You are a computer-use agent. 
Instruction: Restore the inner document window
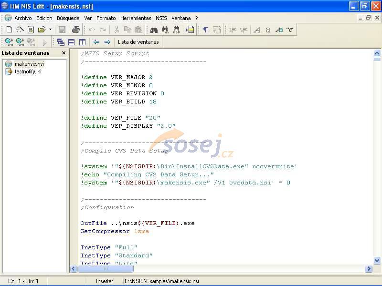click(368, 18)
